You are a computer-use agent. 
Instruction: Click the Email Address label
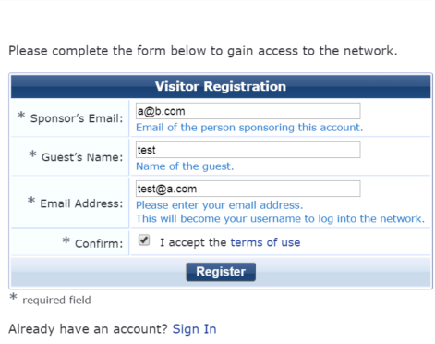tap(81, 203)
